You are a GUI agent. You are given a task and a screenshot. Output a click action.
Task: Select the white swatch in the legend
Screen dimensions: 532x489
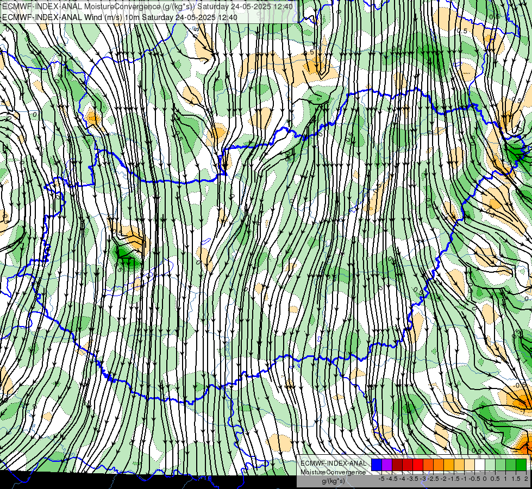(480, 465)
